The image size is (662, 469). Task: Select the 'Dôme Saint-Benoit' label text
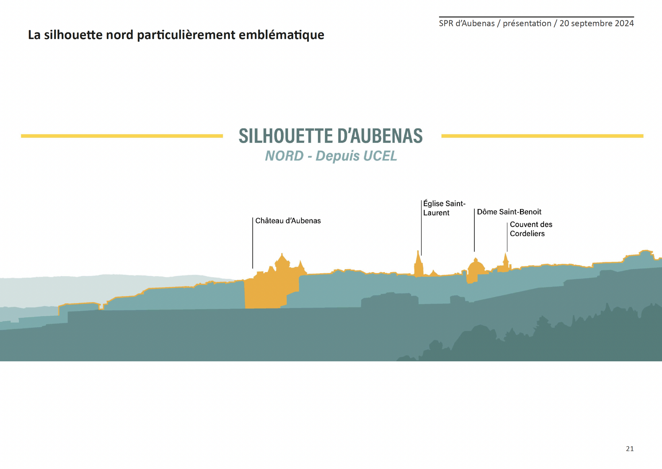pyautogui.click(x=509, y=212)
